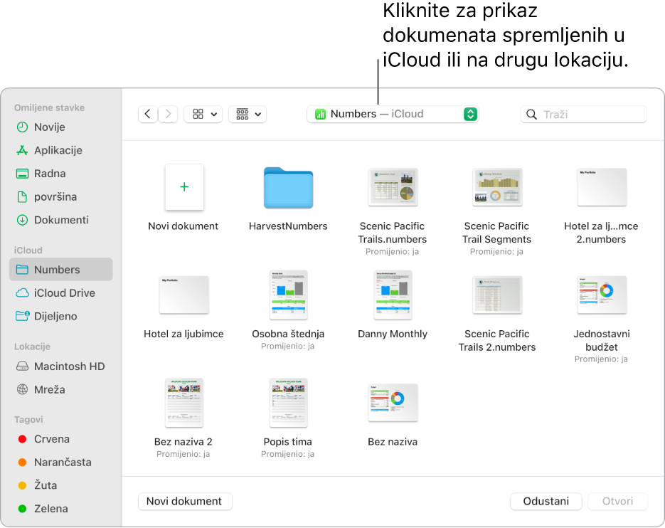Open the Numbers — iCloud location popup
Screen dimensions: 665x528
click(x=393, y=114)
